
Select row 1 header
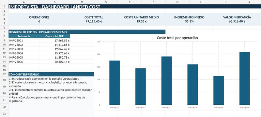[4, 6]
